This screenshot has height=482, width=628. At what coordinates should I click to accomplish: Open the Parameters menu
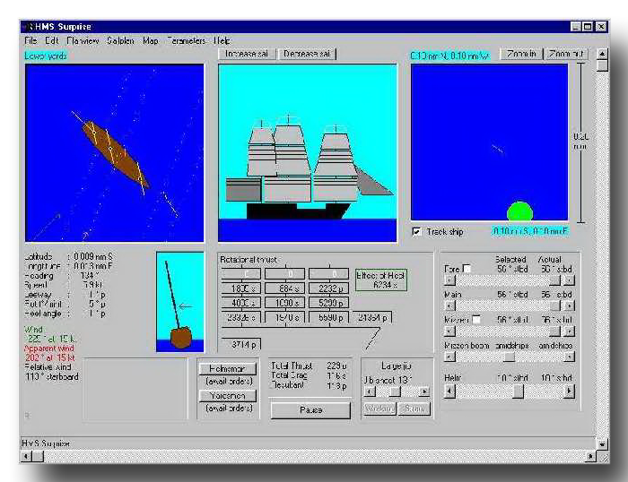tap(187, 41)
